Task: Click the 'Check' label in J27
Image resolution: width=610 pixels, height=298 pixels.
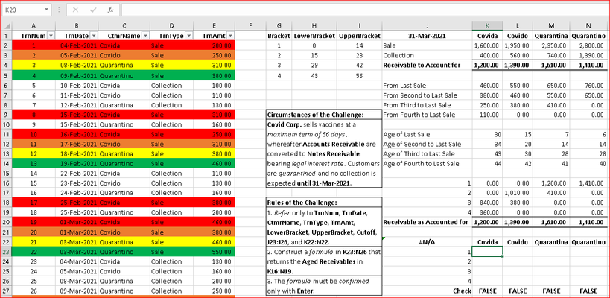Action: (462, 291)
